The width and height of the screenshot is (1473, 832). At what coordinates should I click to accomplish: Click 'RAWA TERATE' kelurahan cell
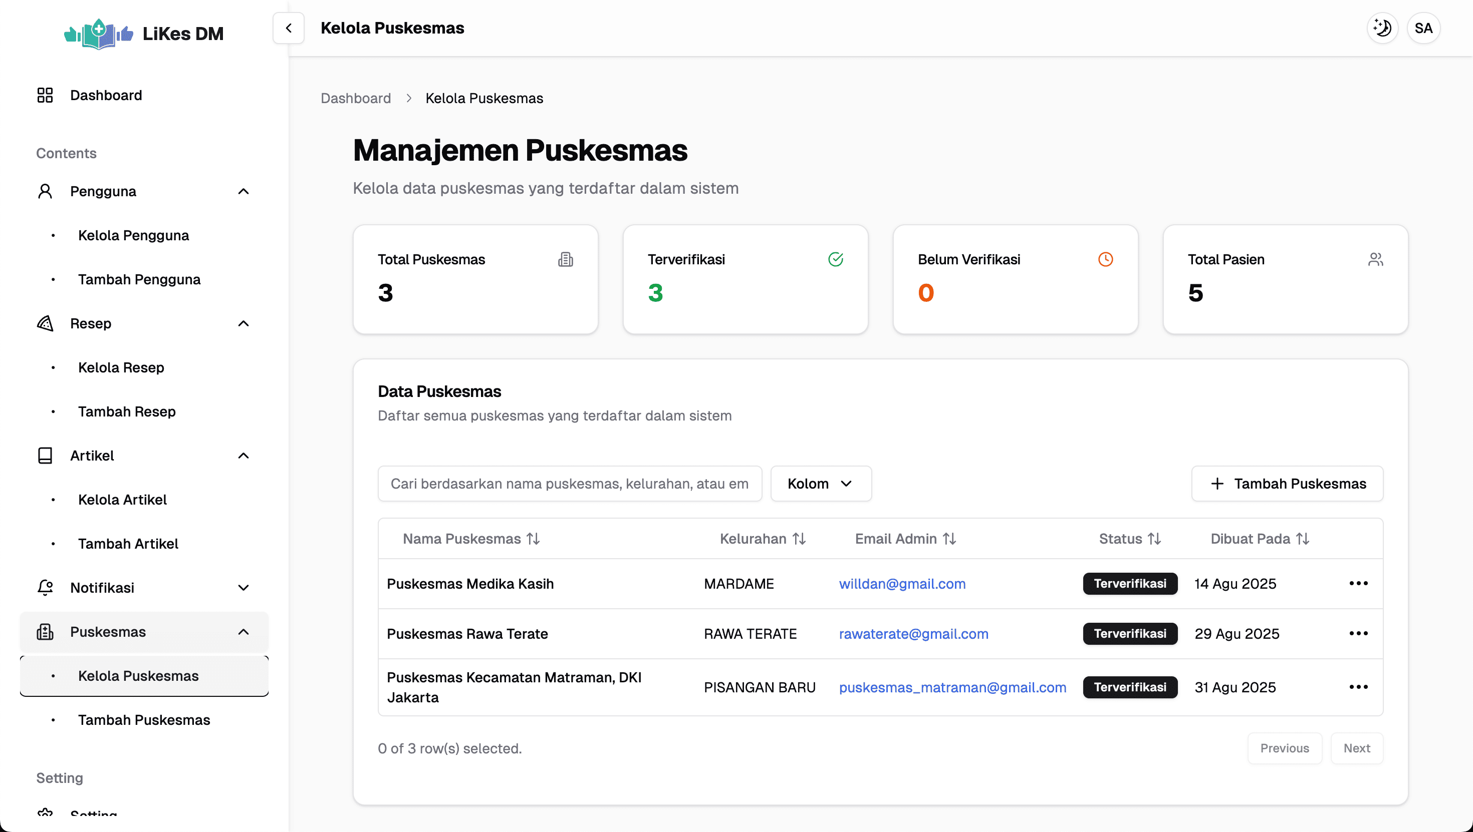click(x=750, y=633)
